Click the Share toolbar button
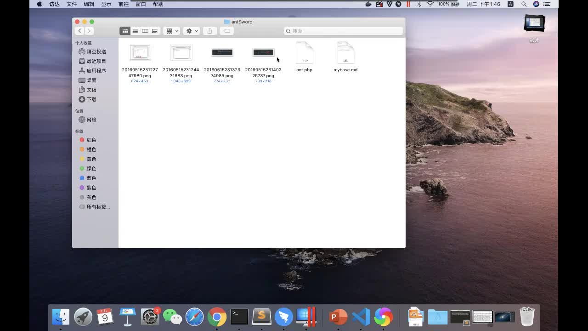This screenshot has width=588, height=331. pos(209,31)
